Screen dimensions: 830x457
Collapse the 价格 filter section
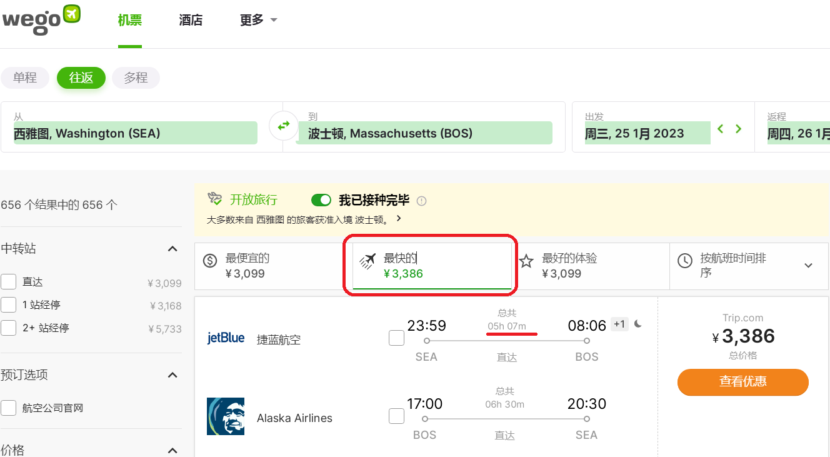coord(173,450)
